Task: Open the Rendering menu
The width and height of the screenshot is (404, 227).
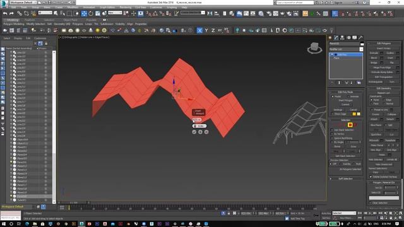Action: coord(126,8)
